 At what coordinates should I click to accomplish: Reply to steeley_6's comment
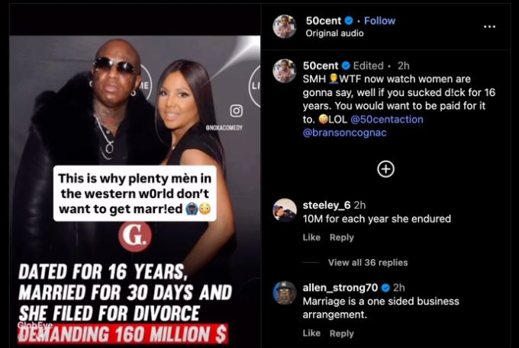342,238
